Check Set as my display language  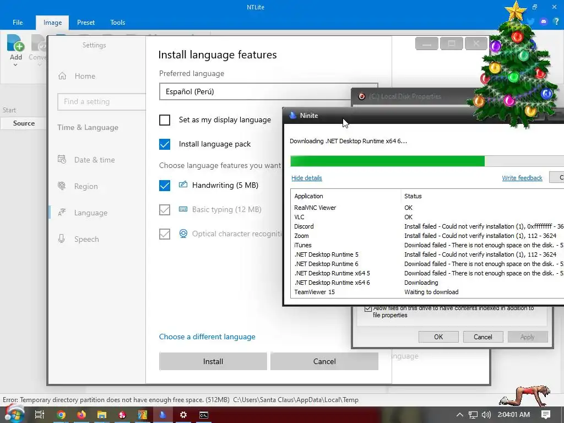pos(165,120)
